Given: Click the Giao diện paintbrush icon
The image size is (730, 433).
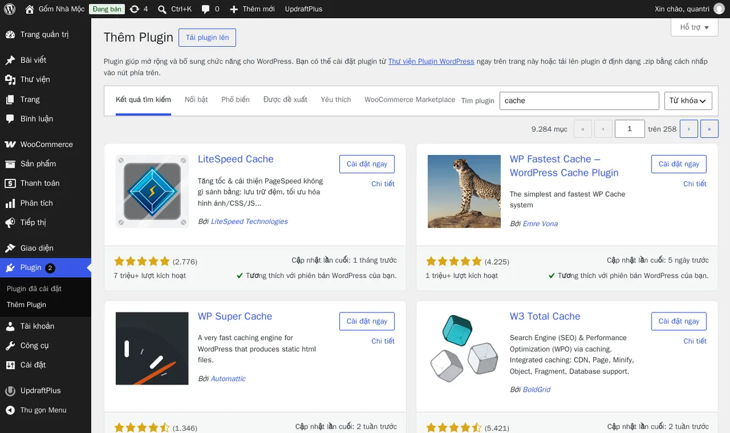Looking at the screenshot, I should [x=10, y=248].
